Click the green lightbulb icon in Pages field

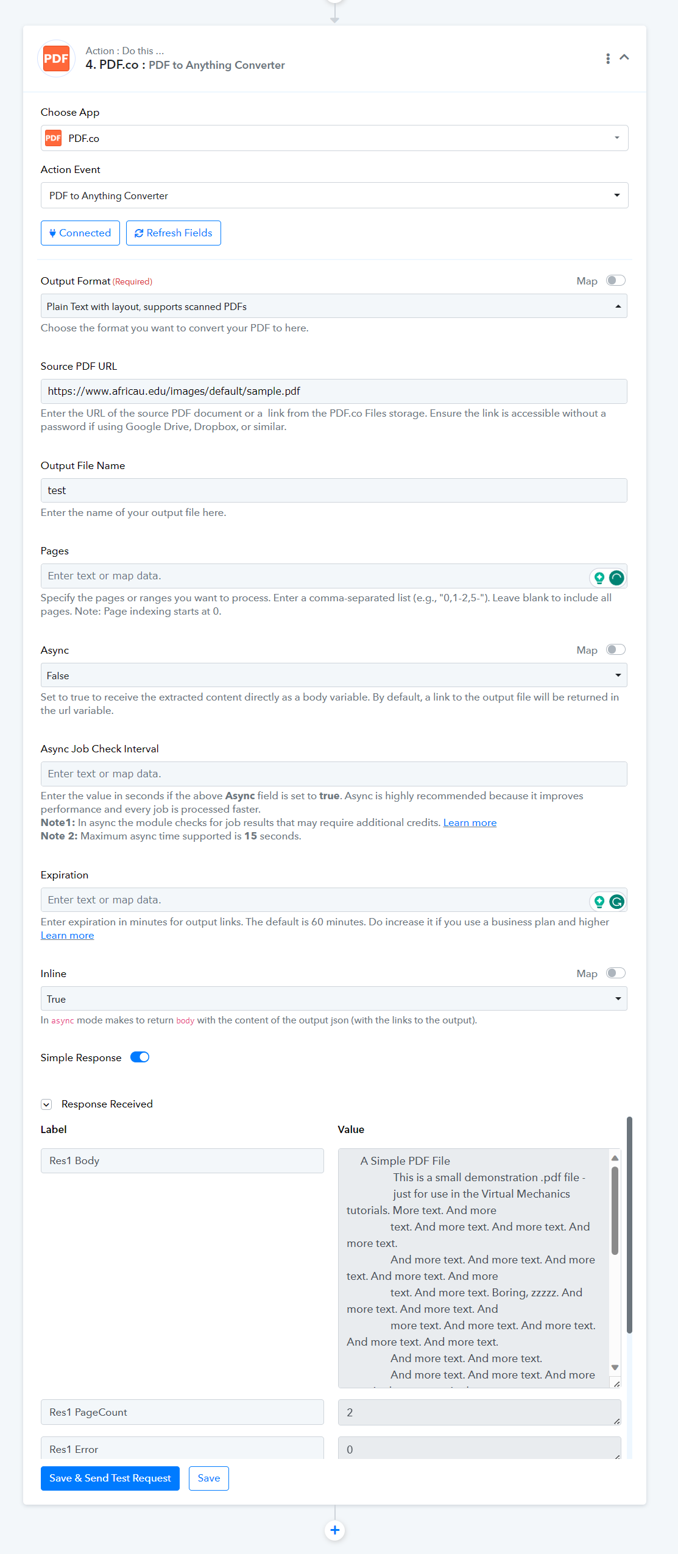coord(599,577)
